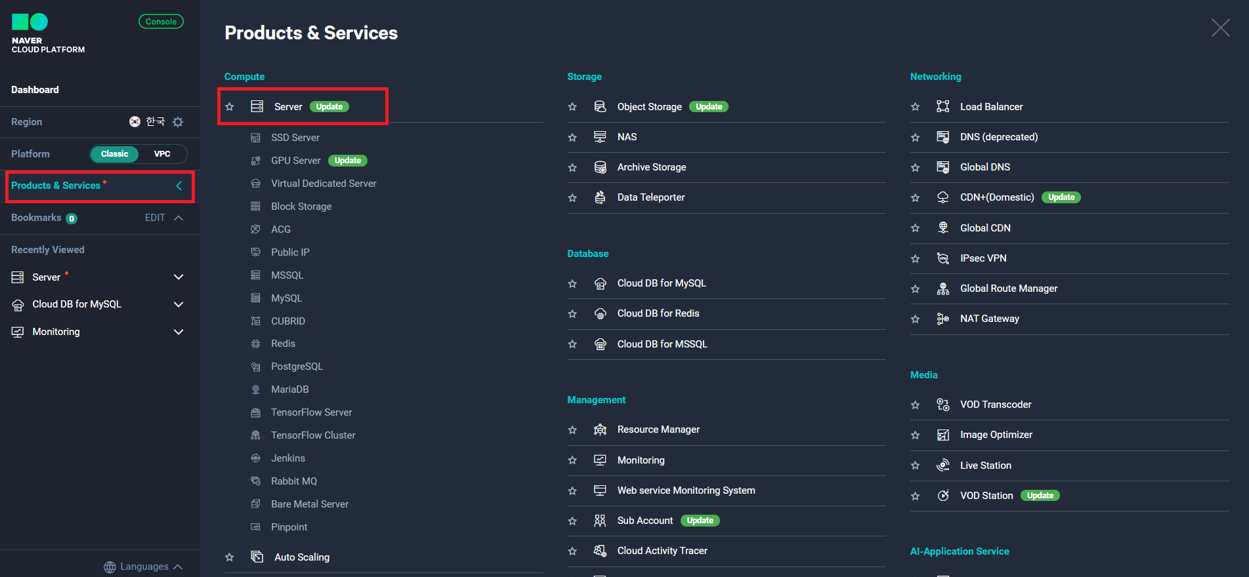Open Public IP link

tap(290, 252)
